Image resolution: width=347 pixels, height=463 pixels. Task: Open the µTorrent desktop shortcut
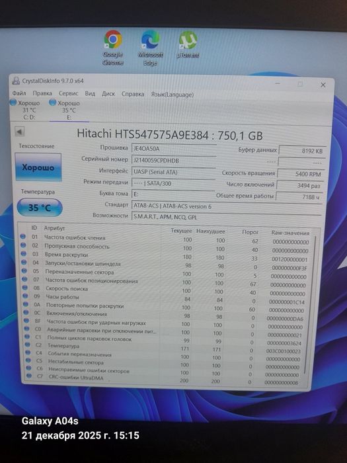pos(188,45)
